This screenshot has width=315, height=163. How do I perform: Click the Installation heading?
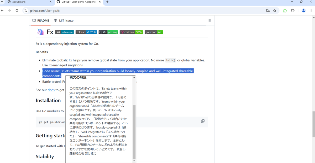coord(48,101)
